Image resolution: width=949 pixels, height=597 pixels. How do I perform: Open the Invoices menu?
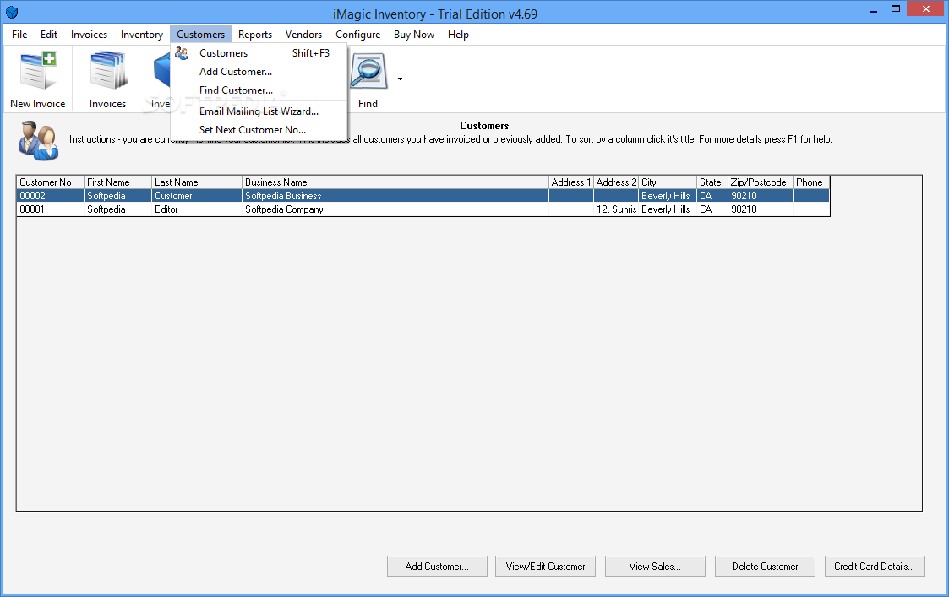tap(89, 35)
